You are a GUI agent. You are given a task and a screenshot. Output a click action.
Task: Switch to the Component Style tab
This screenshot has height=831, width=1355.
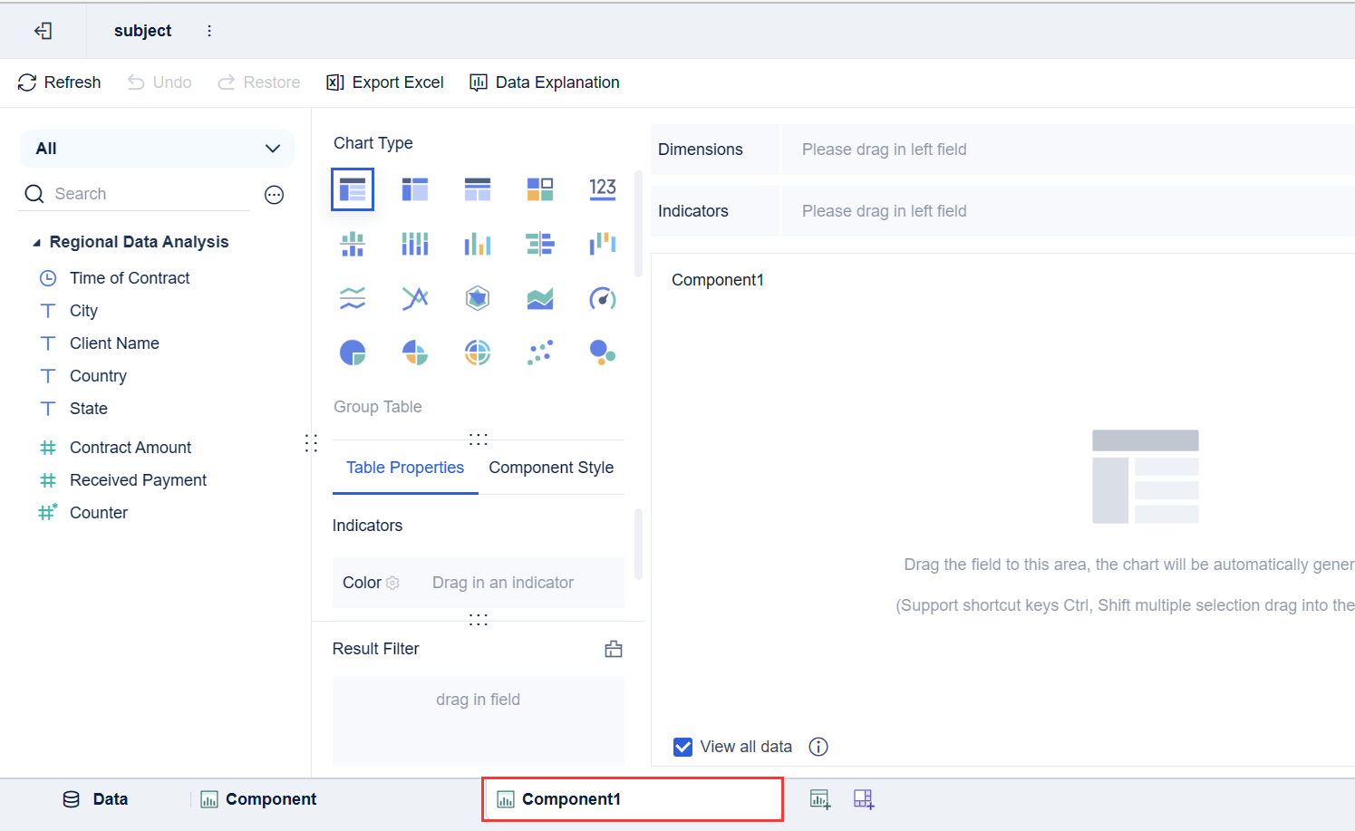point(551,468)
